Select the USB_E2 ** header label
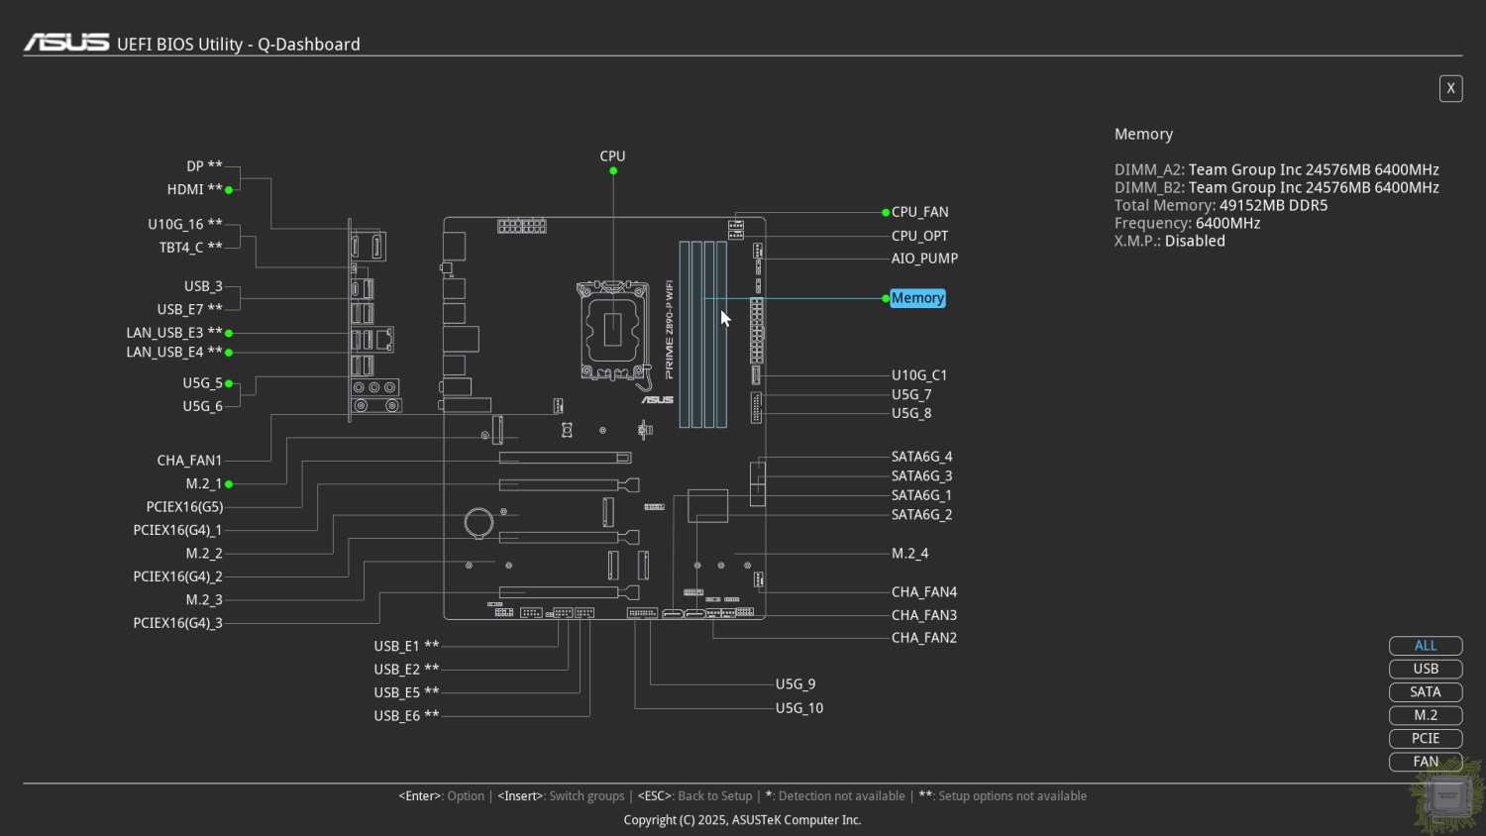 coord(406,670)
